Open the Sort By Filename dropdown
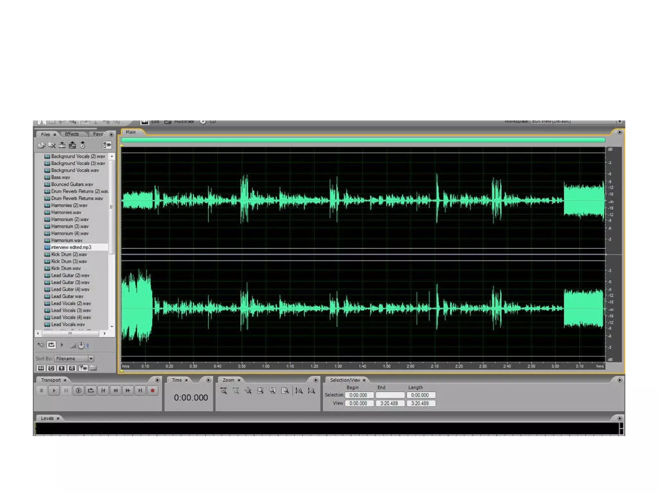 91,359
